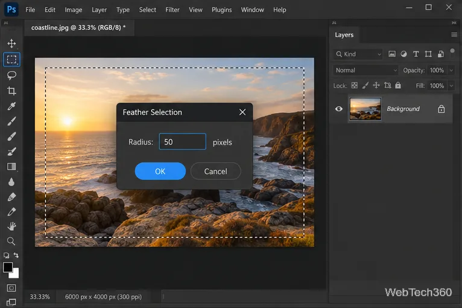Select the Pen tool
The height and width of the screenshot is (308, 462).
[x=11, y=197]
